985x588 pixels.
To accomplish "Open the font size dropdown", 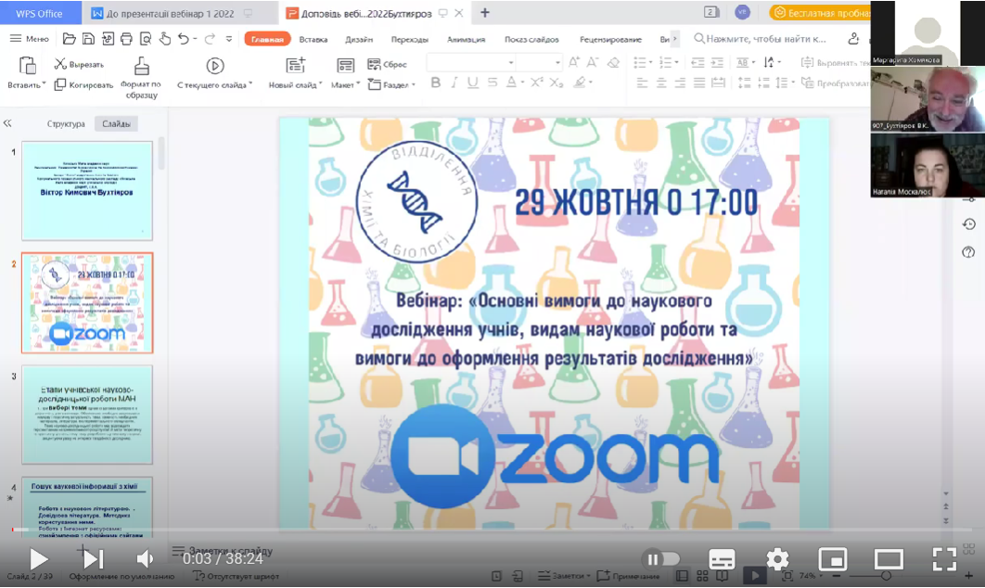I will [x=557, y=62].
